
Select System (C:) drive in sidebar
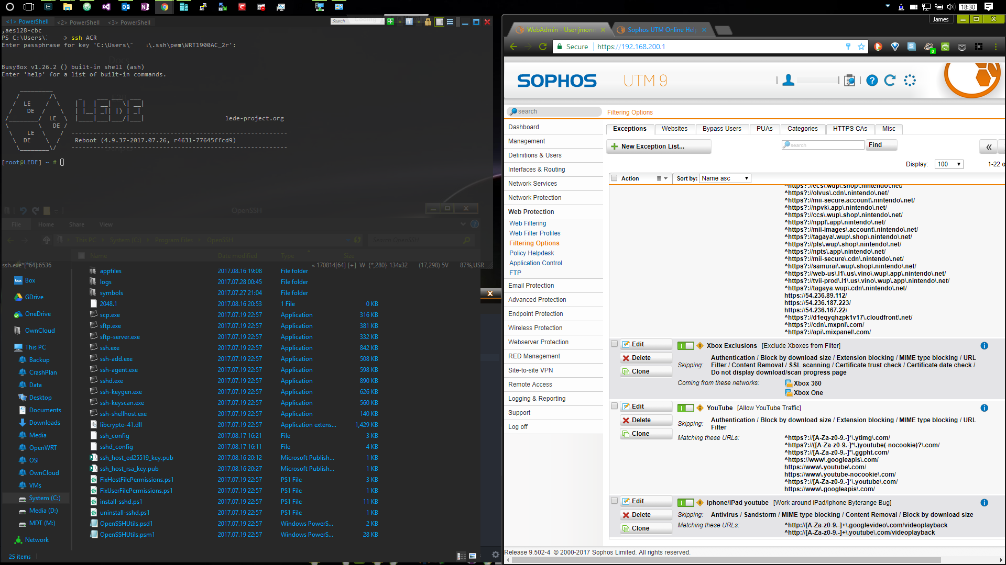pyautogui.click(x=45, y=498)
